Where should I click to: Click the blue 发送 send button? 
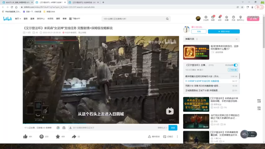(173, 128)
